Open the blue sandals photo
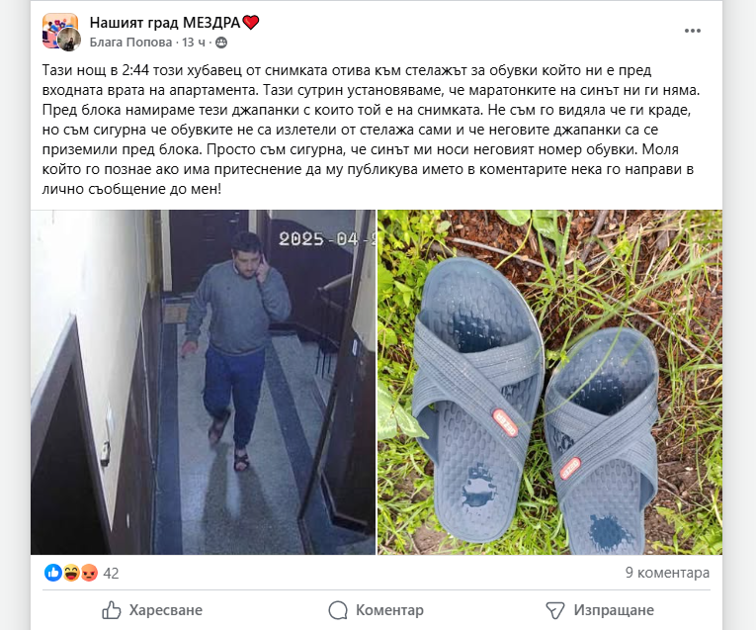The image size is (756, 630). point(549,382)
